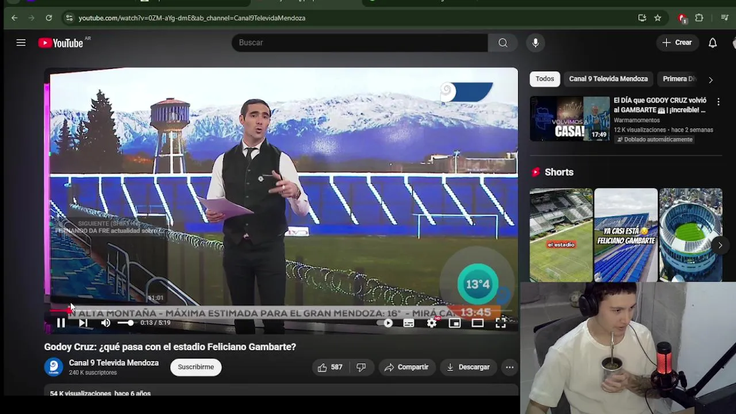Open more actions three-dot menu under video

[x=509, y=367]
